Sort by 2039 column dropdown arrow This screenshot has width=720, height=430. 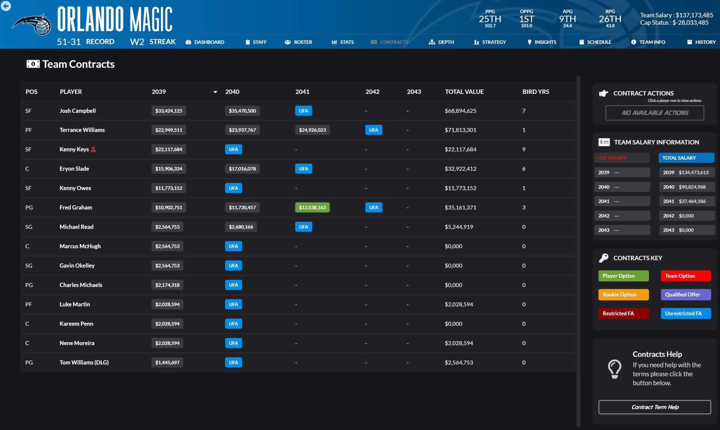(215, 92)
